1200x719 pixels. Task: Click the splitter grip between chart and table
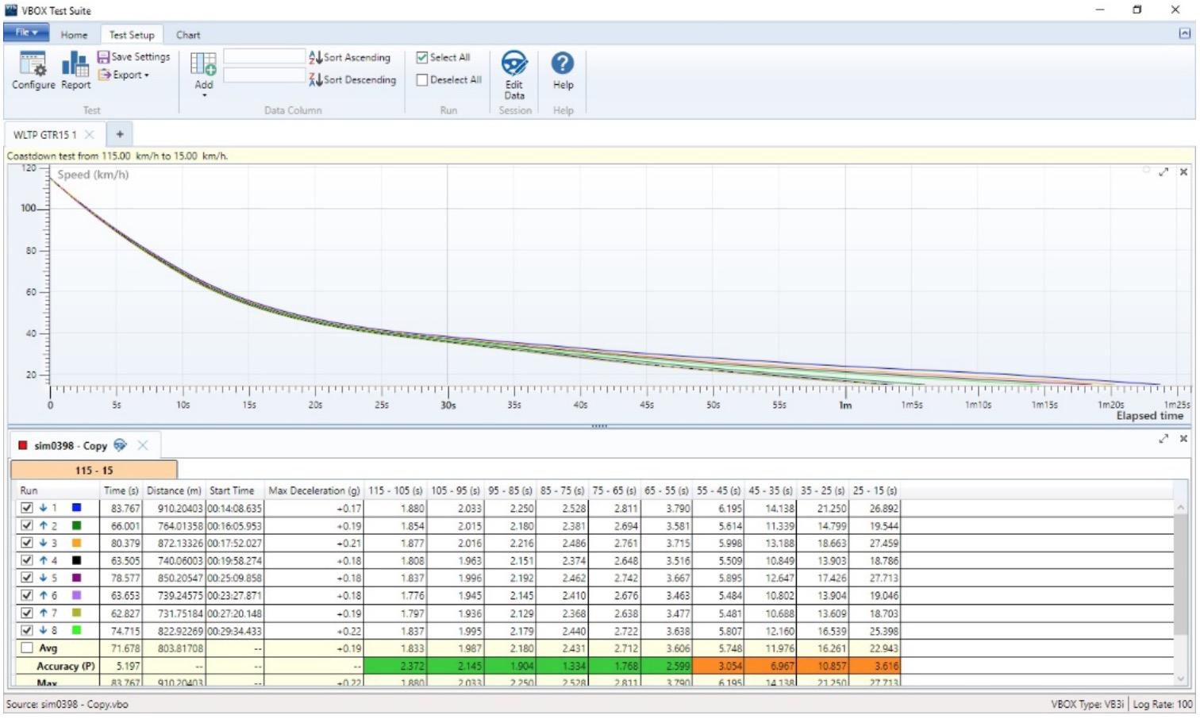point(599,426)
